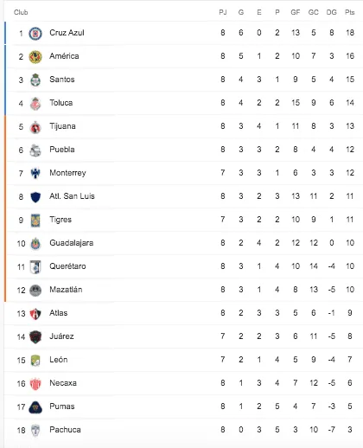Image resolution: width=363 pixels, height=448 pixels.
Task: Click the Tijuana club crest
Action: tap(35, 127)
